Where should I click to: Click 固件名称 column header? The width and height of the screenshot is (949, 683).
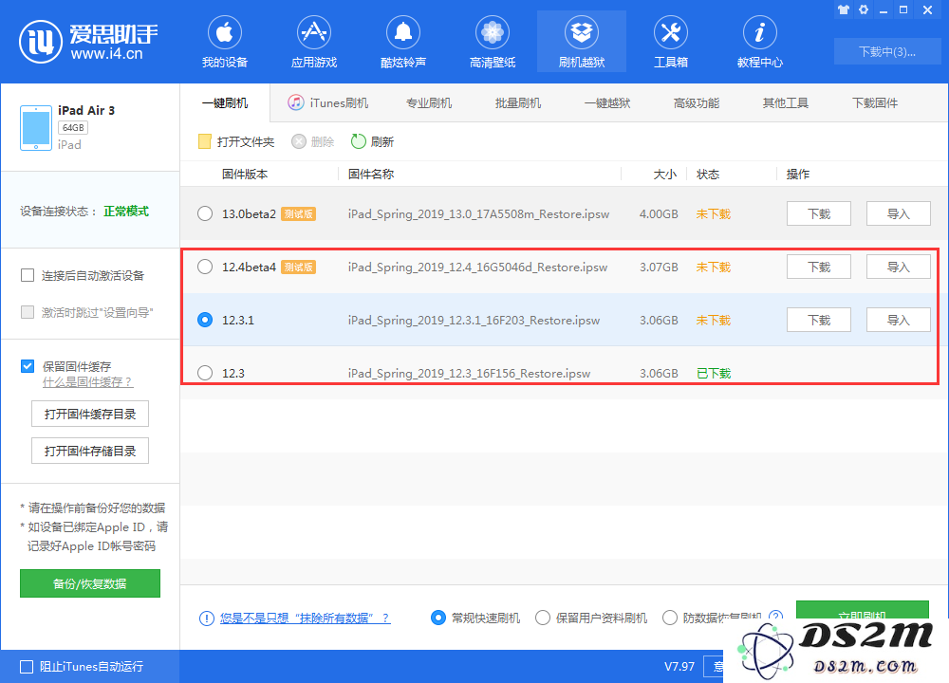pos(371,175)
